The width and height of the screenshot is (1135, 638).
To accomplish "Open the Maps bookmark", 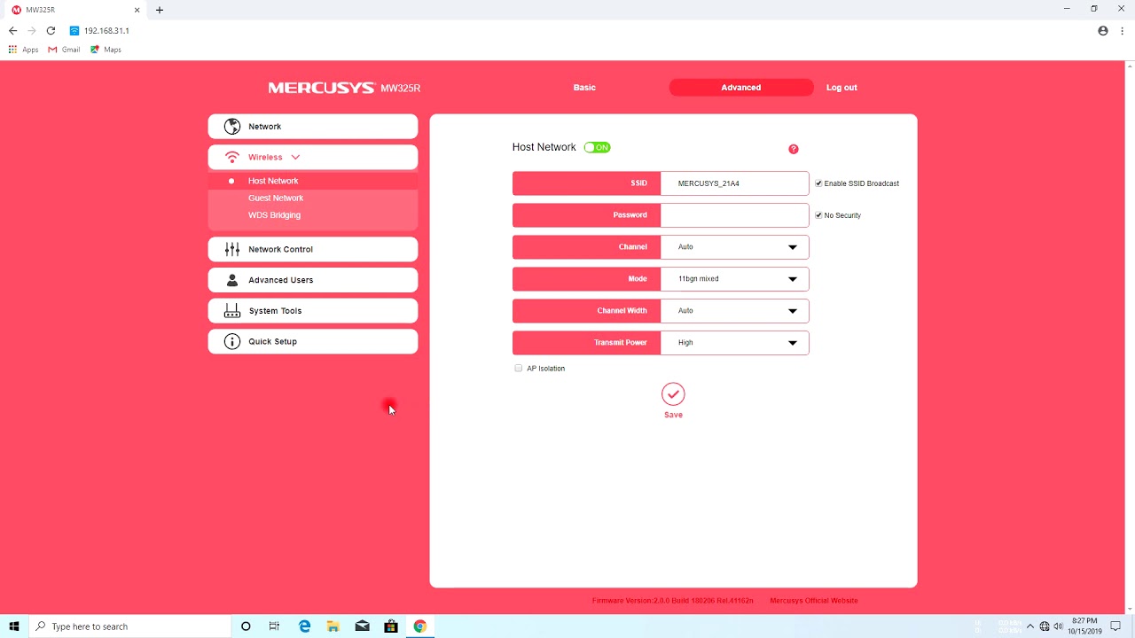I will 106,50.
